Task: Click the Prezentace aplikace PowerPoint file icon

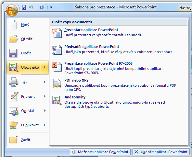Action: coord(57,33)
